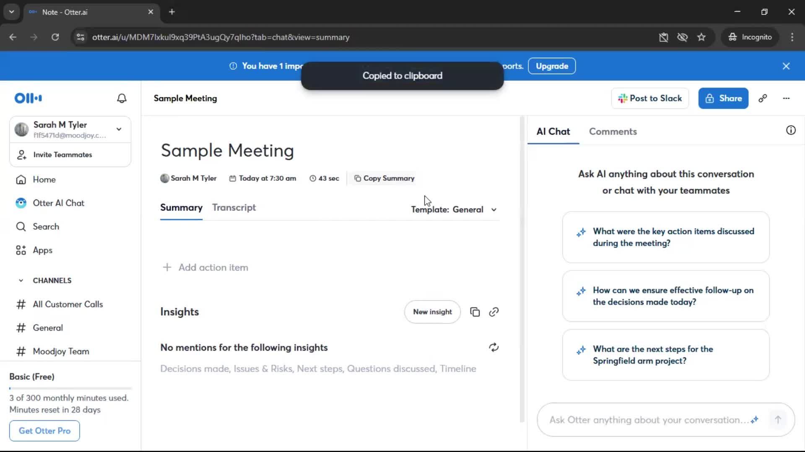This screenshot has height=452, width=805.
Task: Open AI Chat info icon
Action: (791, 130)
